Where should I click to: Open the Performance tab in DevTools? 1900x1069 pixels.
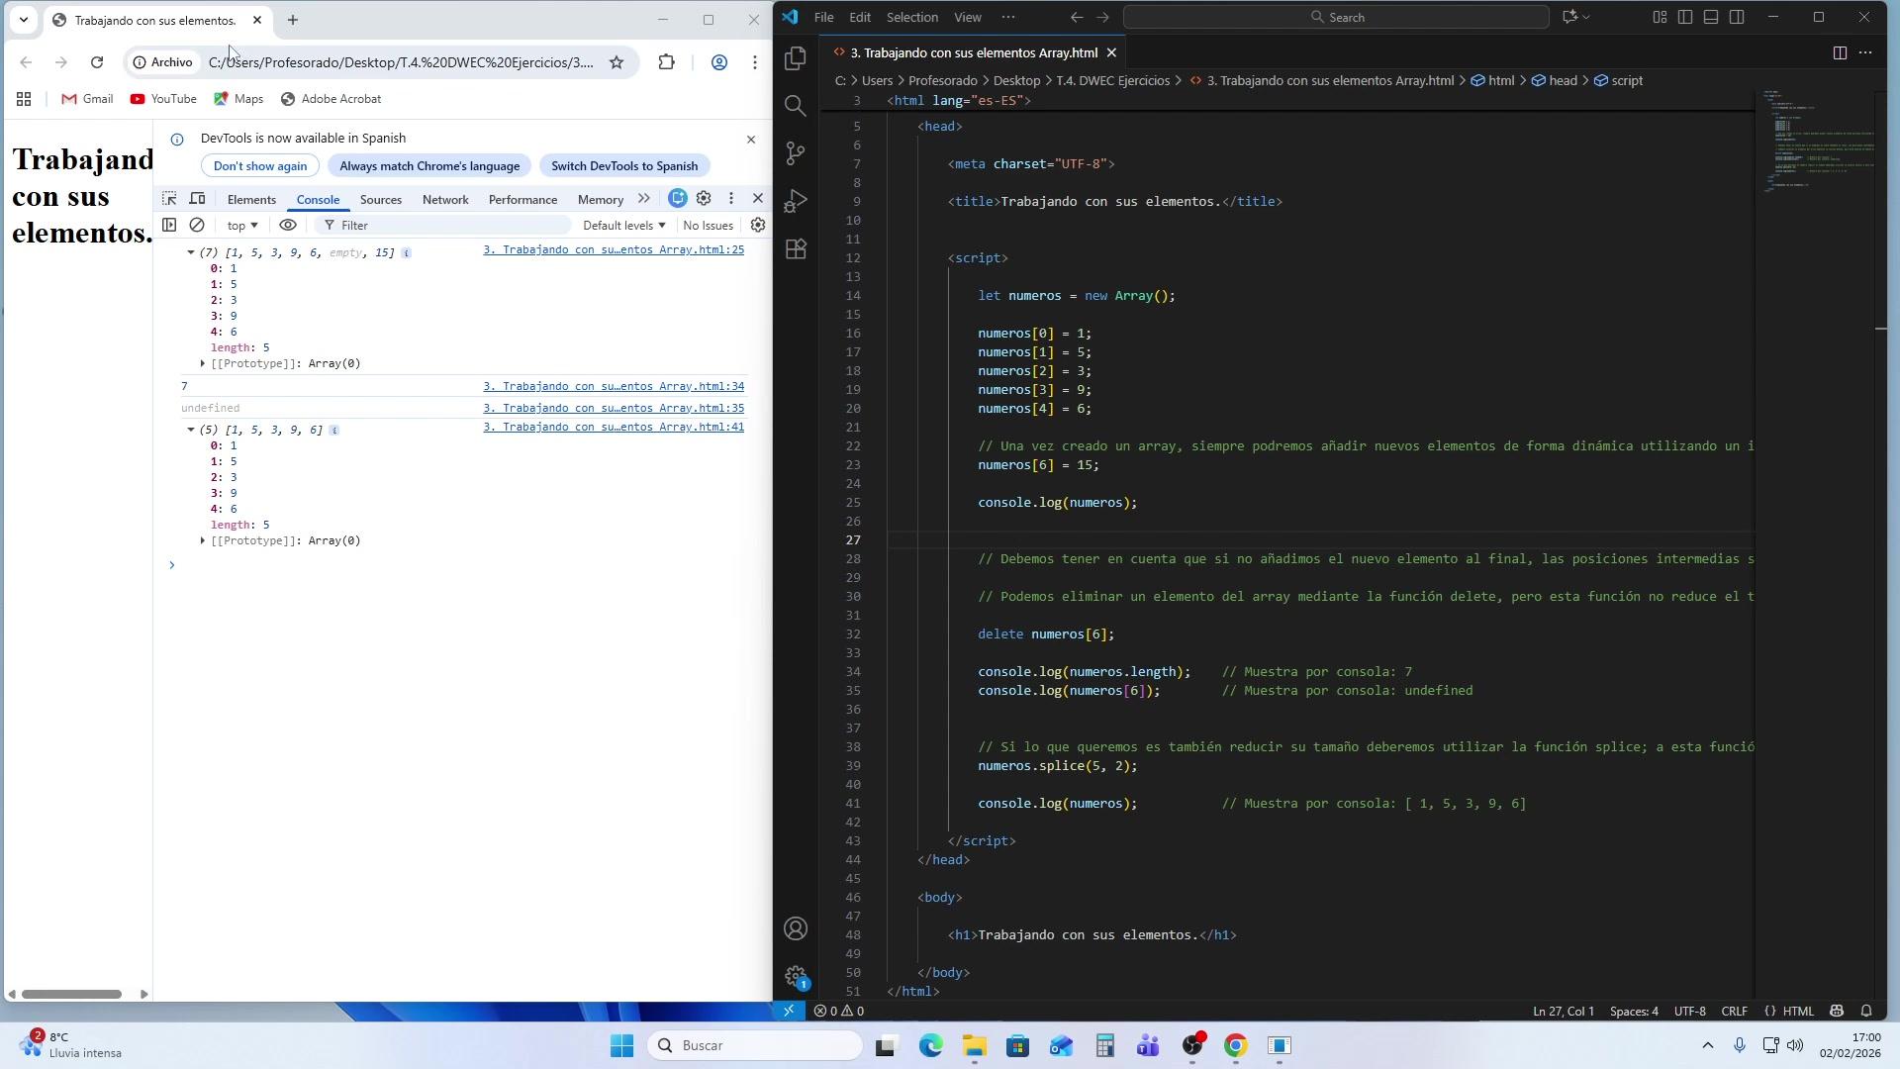[x=522, y=200]
